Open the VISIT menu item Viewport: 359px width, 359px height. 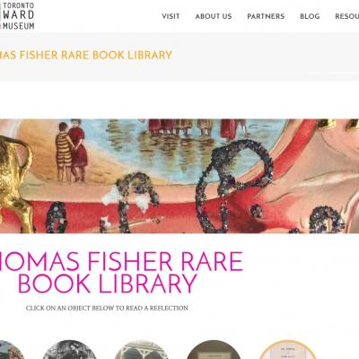click(171, 16)
